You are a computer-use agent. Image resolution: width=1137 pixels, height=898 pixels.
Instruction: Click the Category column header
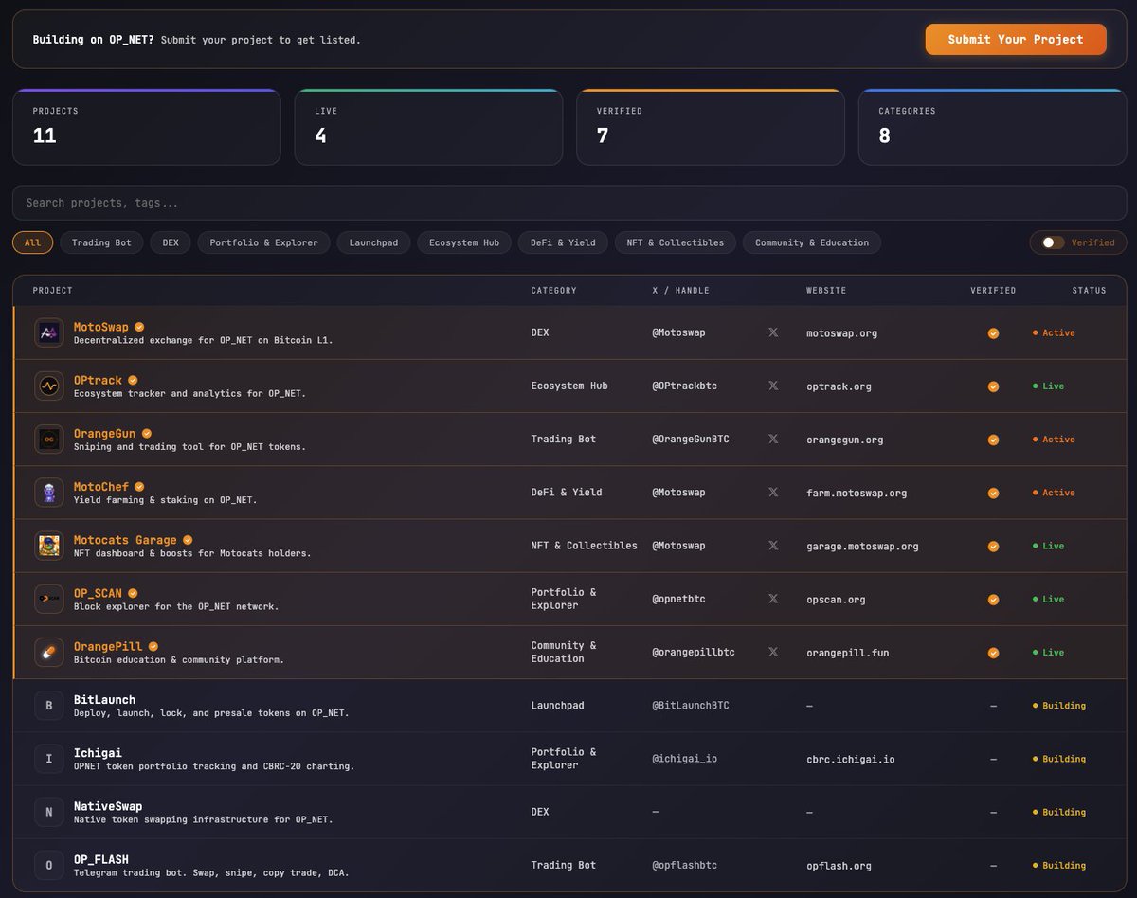pyautogui.click(x=553, y=291)
